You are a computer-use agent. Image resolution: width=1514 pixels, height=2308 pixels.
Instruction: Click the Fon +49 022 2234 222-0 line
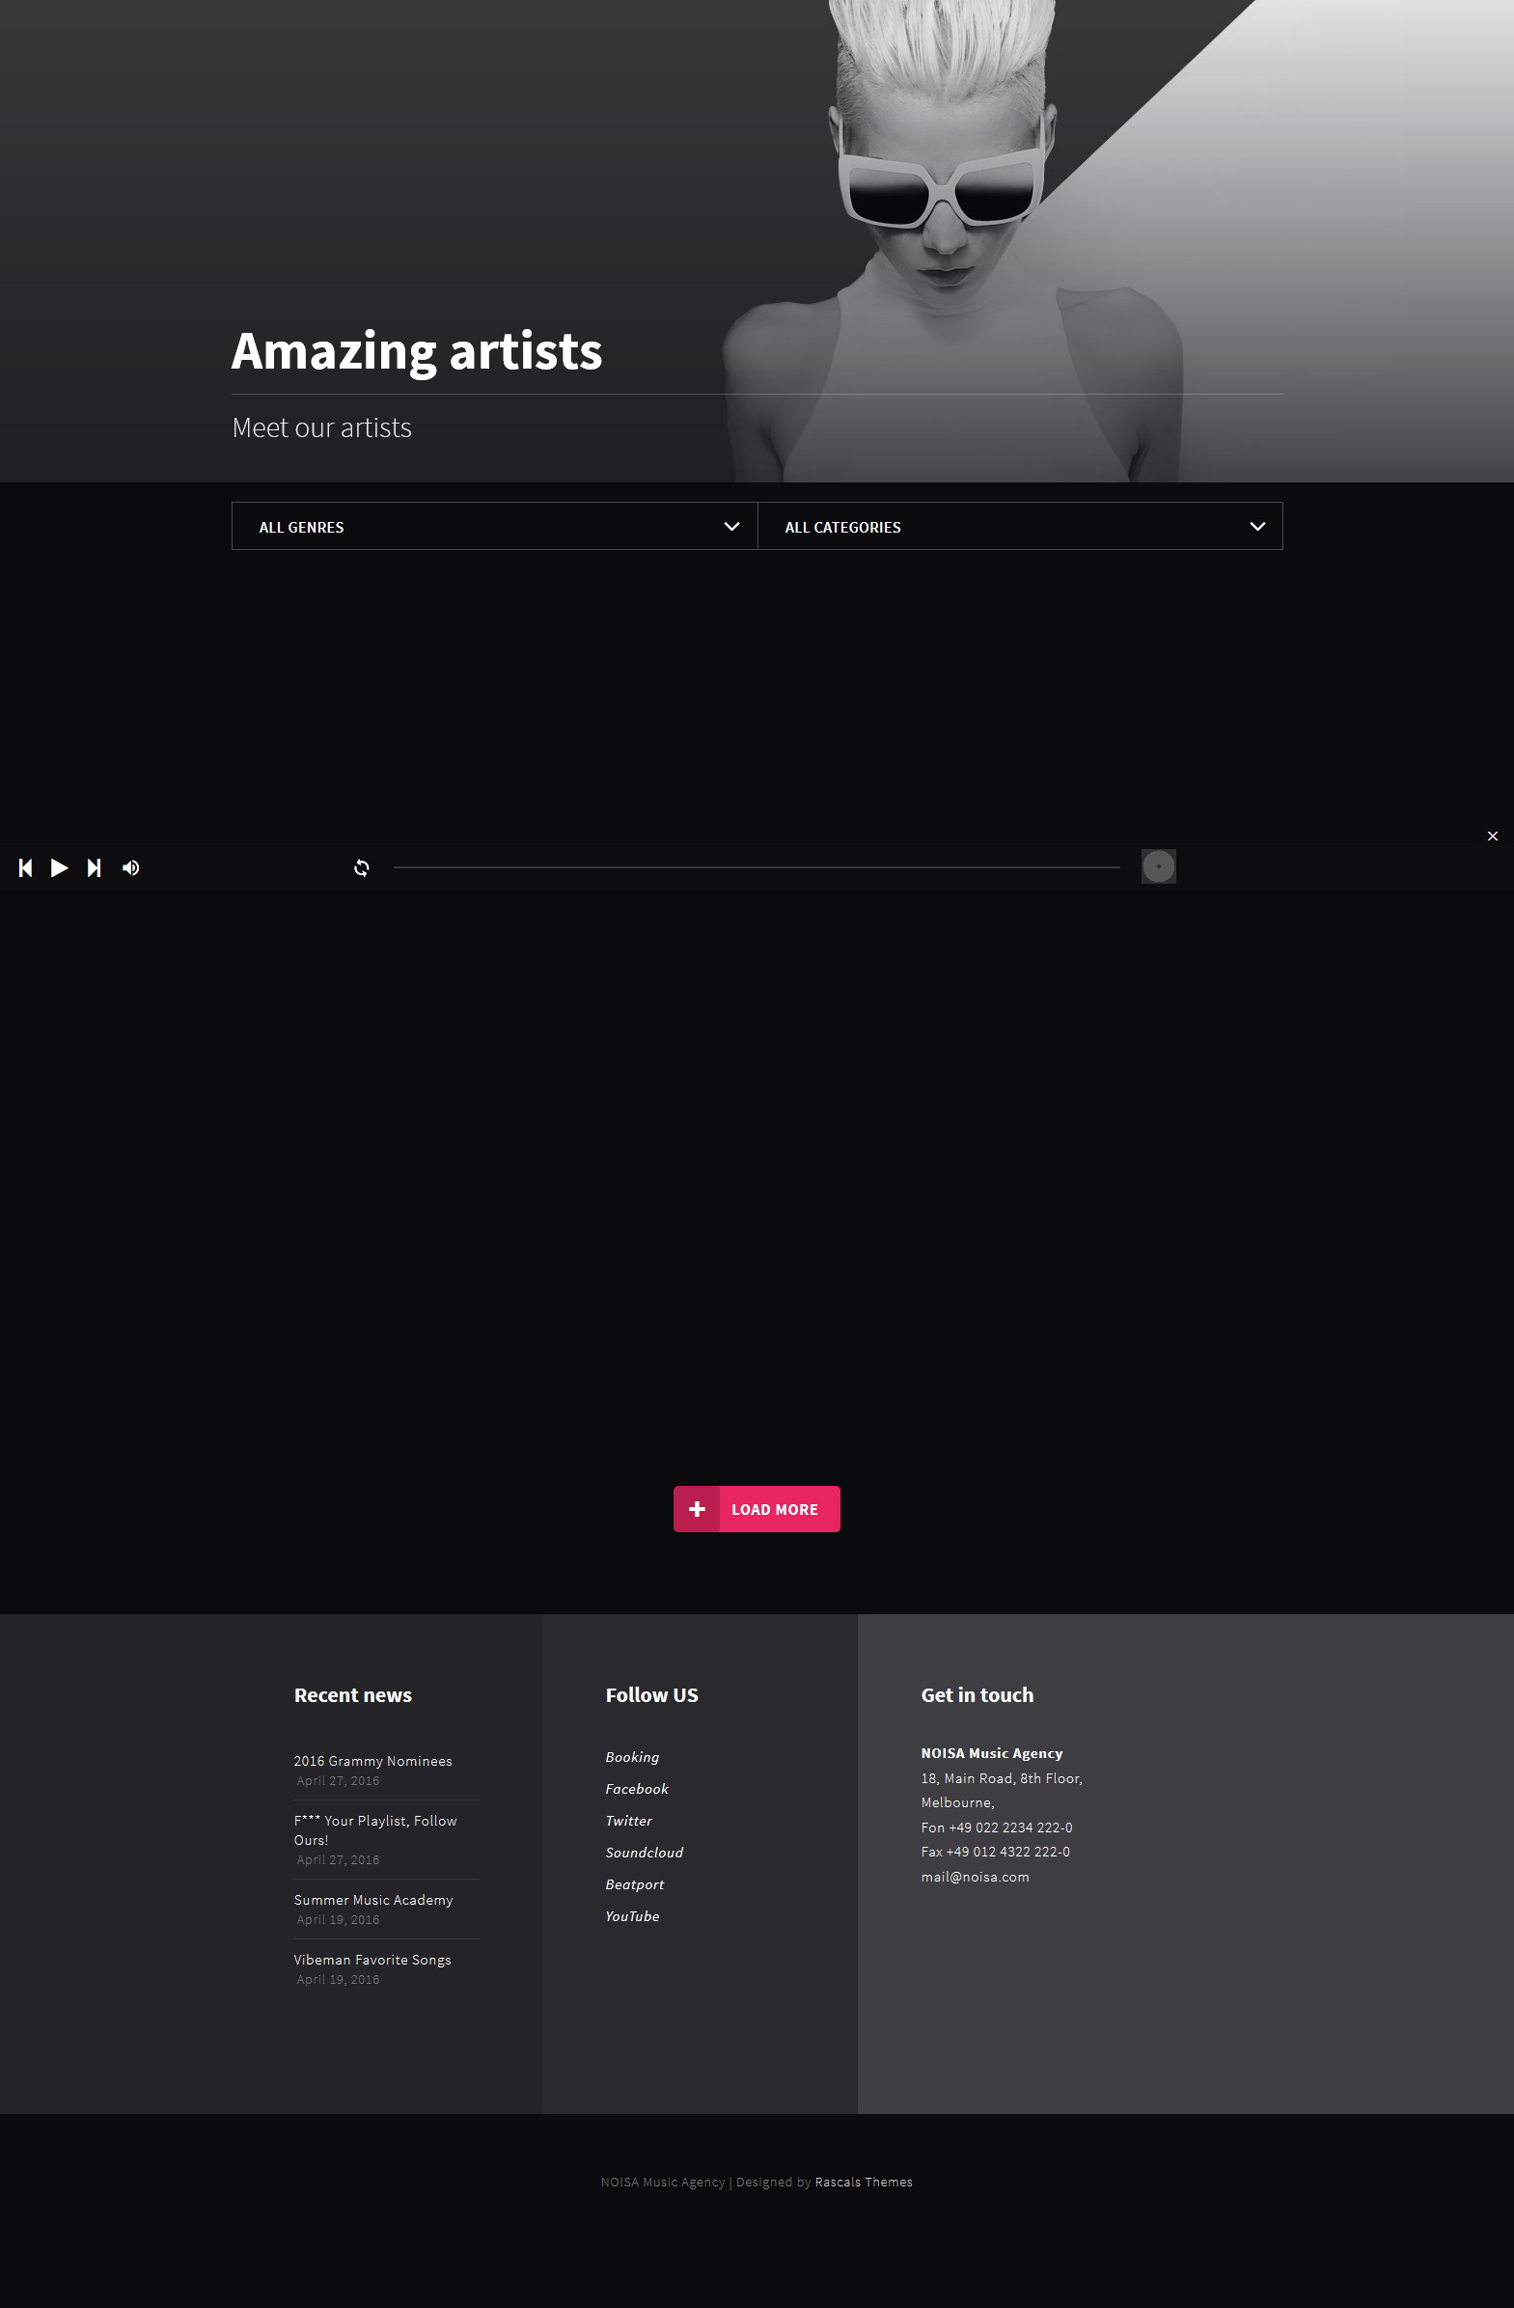pyautogui.click(x=996, y=1828)
